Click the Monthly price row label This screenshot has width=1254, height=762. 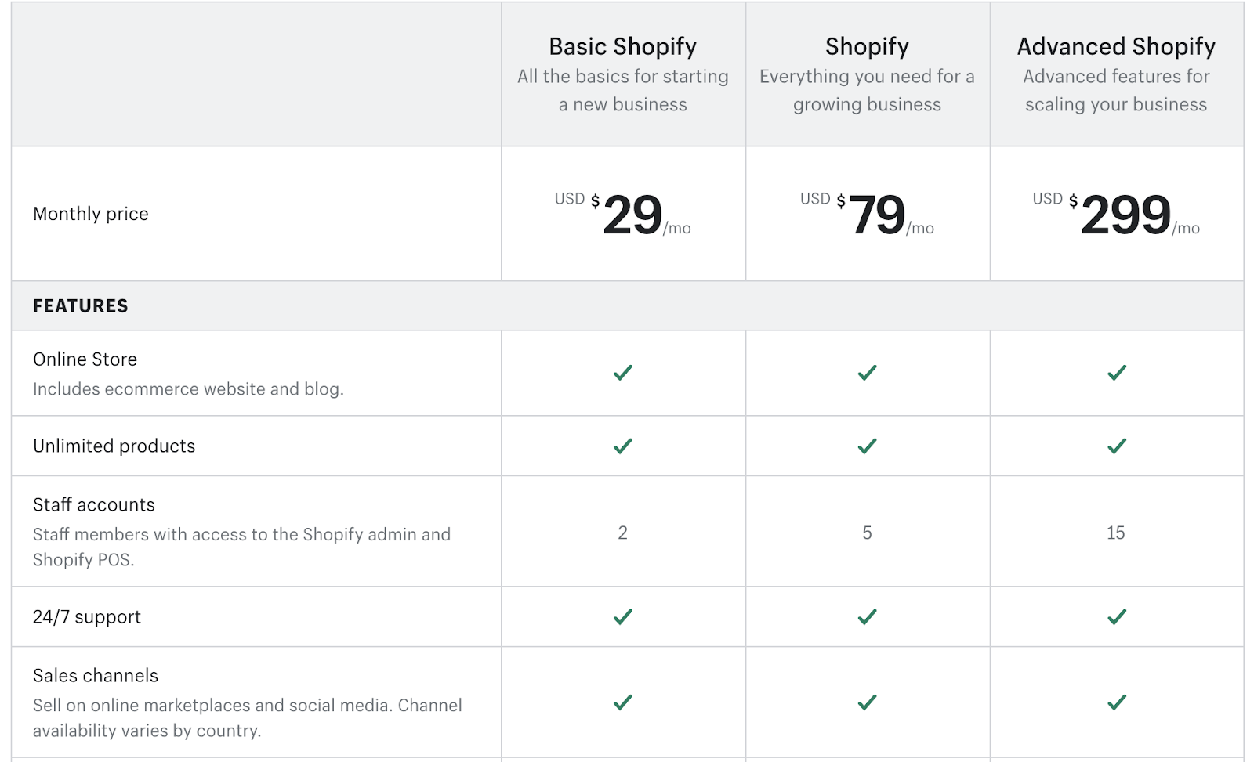point(91,214)
